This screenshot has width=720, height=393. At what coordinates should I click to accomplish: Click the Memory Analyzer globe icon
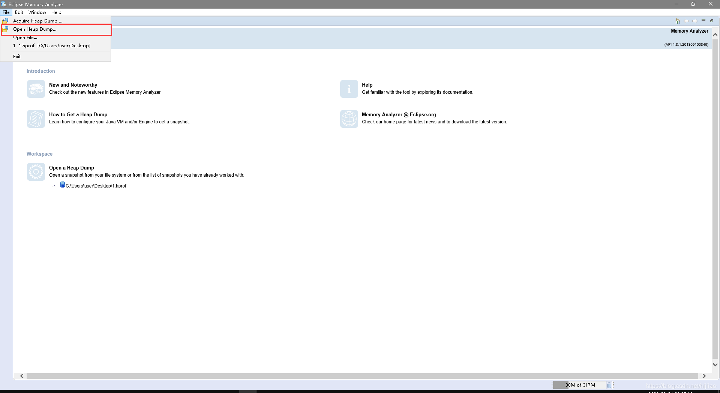tap(349, 118)
